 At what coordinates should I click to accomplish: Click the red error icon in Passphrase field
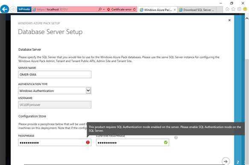click(x=88, y=142)
